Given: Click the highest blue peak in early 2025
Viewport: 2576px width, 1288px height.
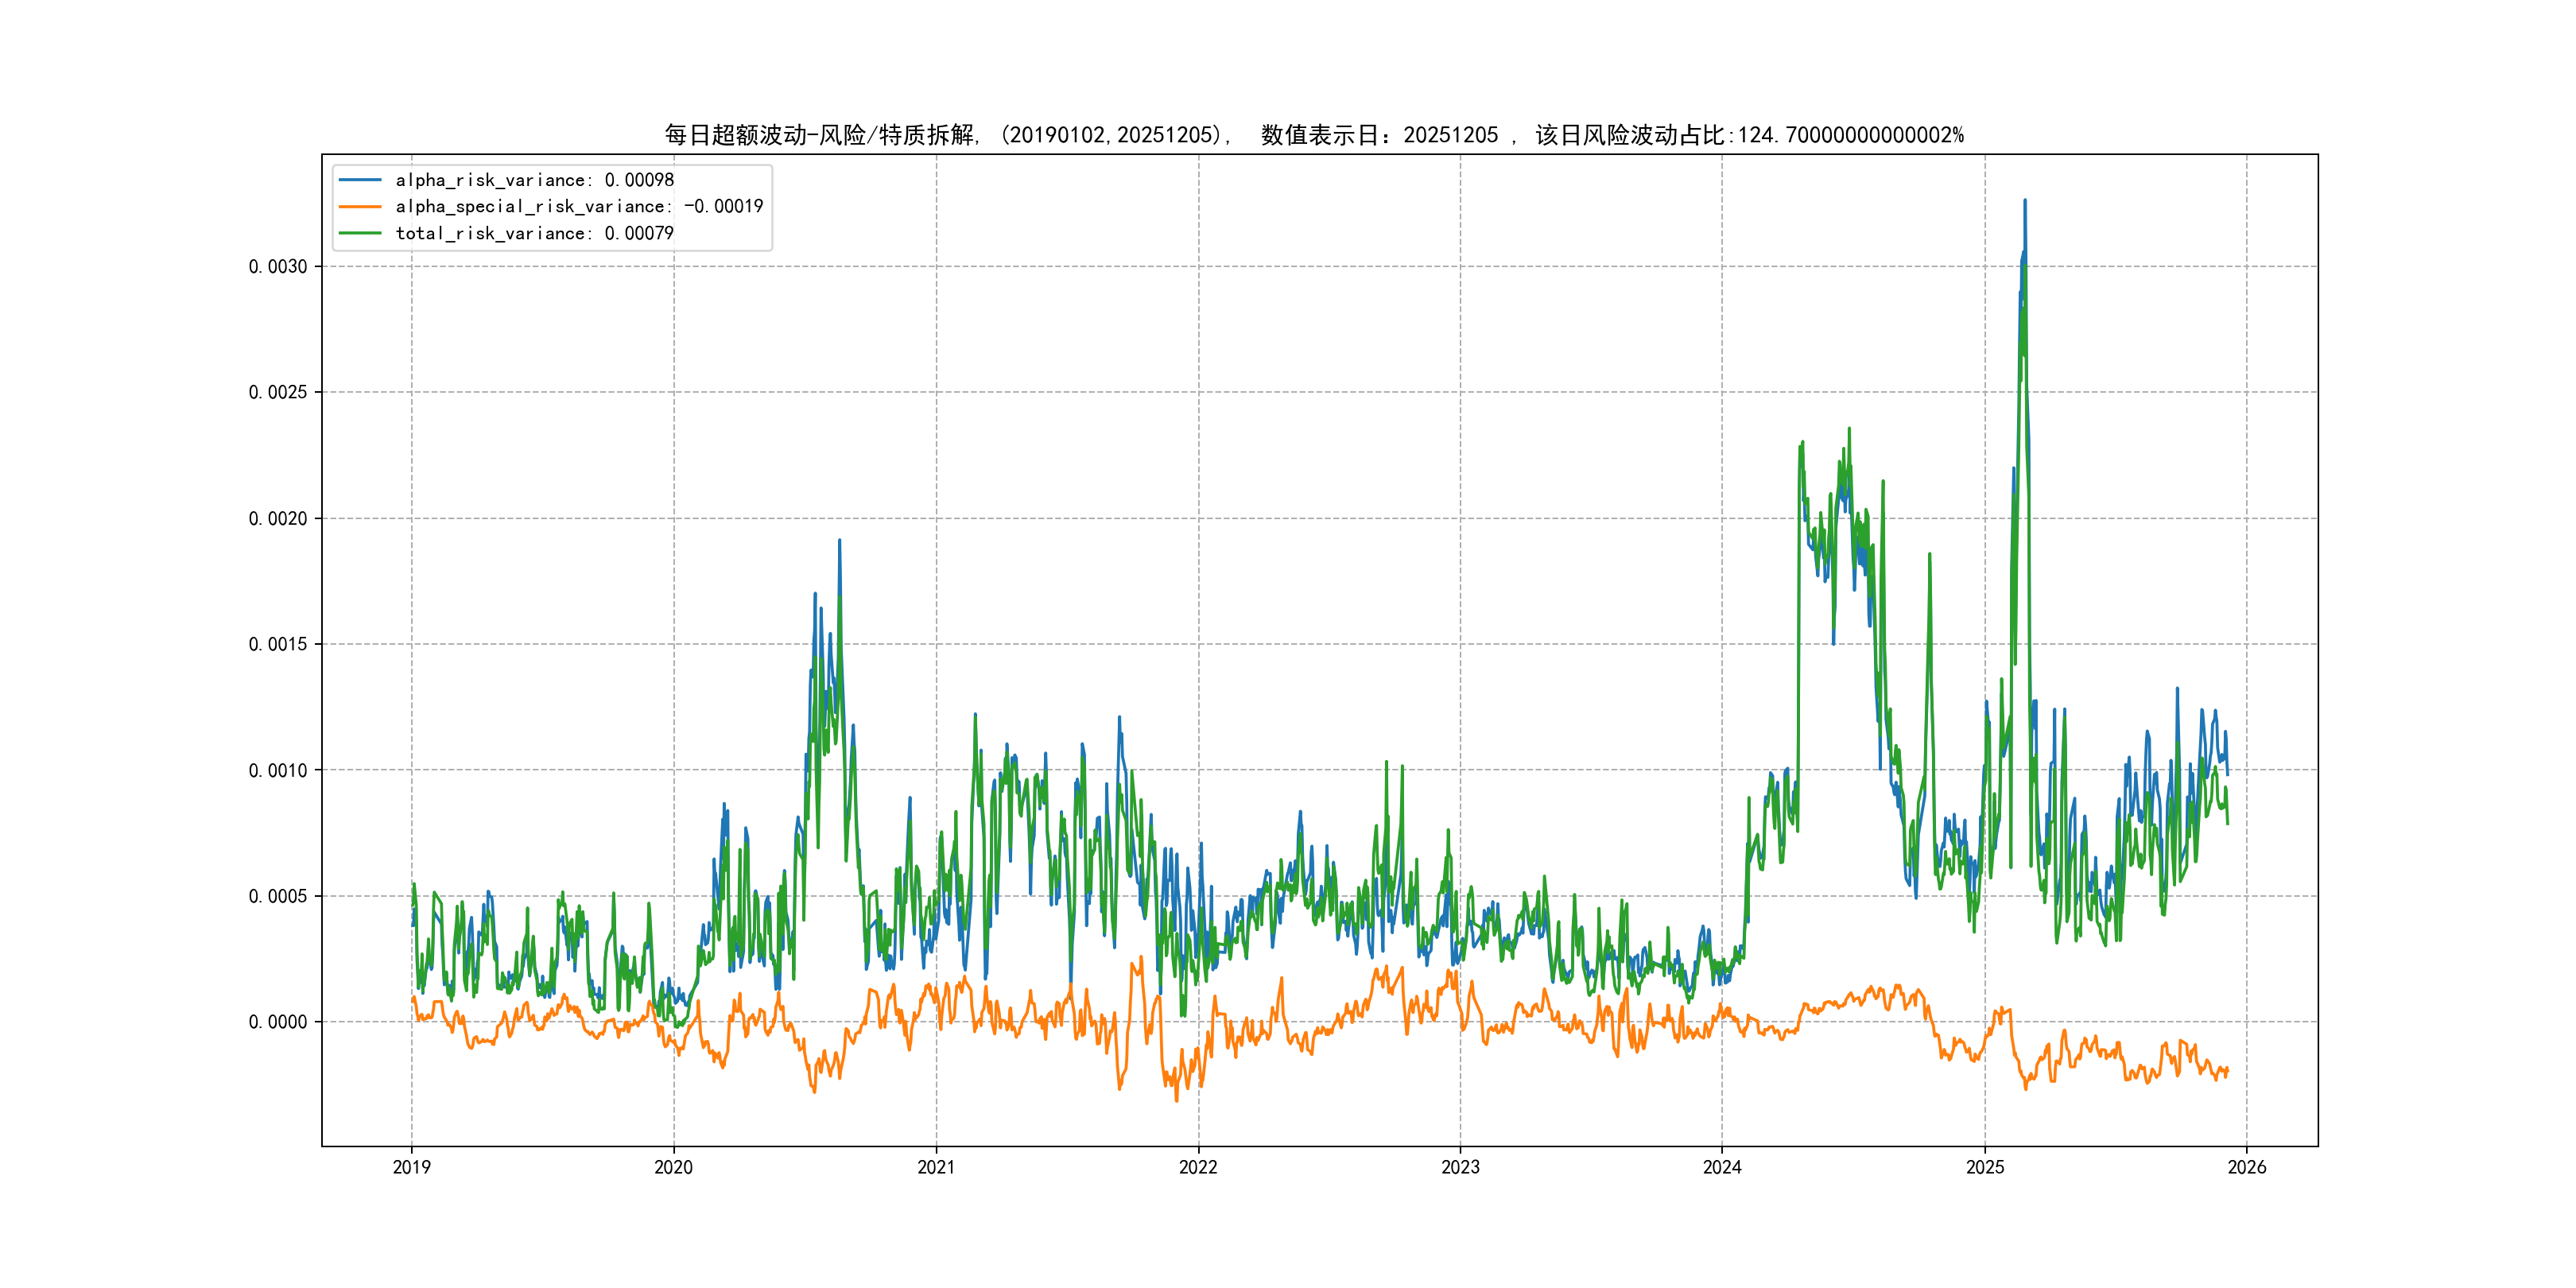Looking at the screenshot, I should (2025, 202).
